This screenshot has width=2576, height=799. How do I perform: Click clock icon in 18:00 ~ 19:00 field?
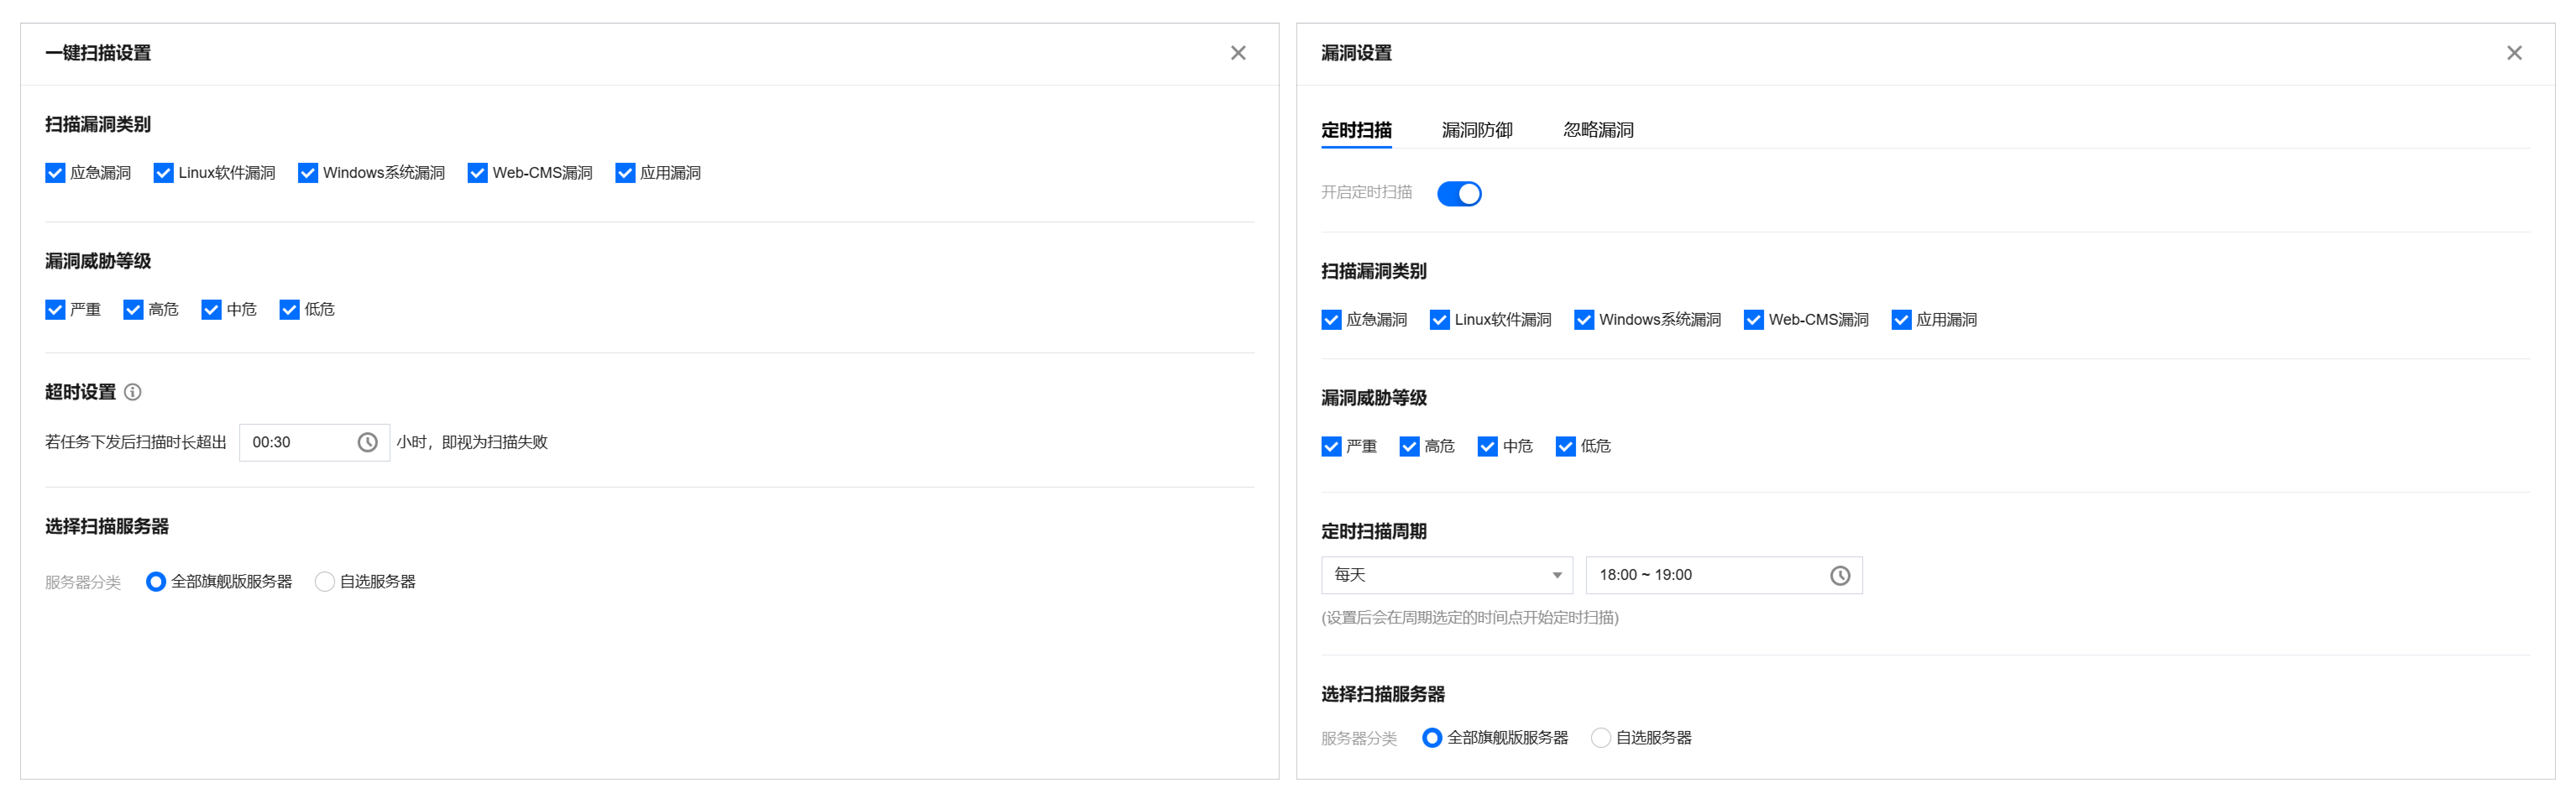[1840, 575]
